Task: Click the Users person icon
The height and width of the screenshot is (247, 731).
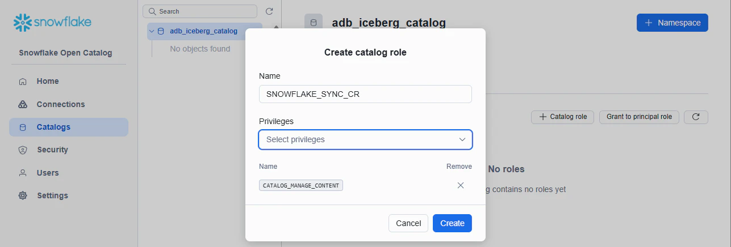Action: (x=23, y=173)
